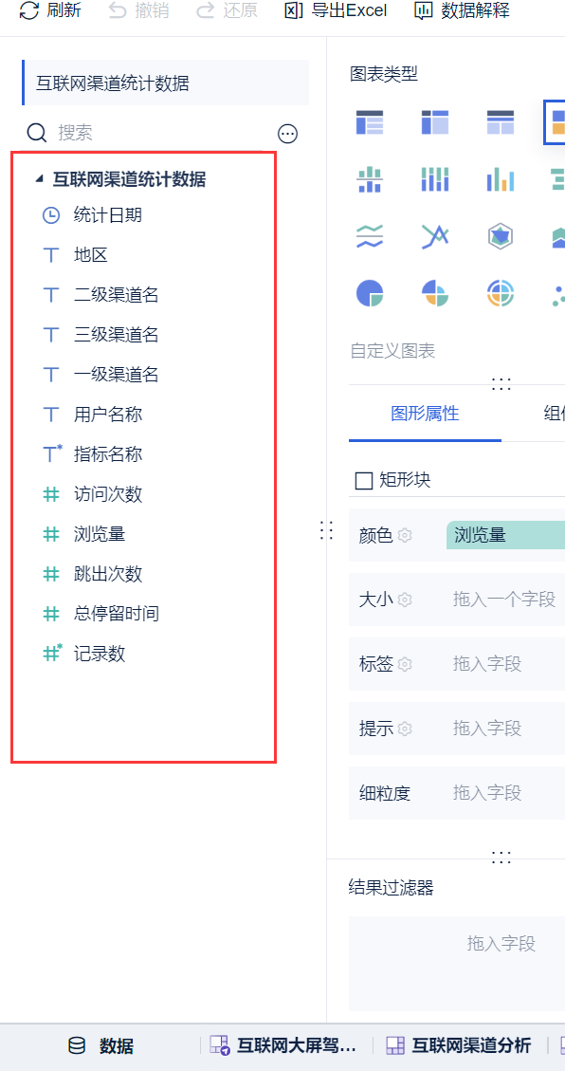Open the 提示 gear settings

[405, 729]
